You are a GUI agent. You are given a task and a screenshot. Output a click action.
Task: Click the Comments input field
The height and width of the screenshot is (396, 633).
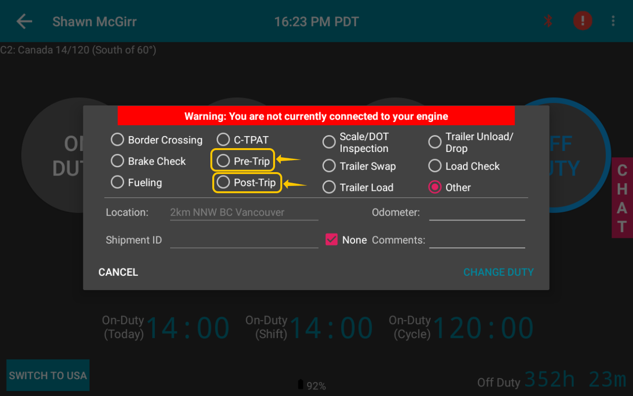click(x=477, y=240)
